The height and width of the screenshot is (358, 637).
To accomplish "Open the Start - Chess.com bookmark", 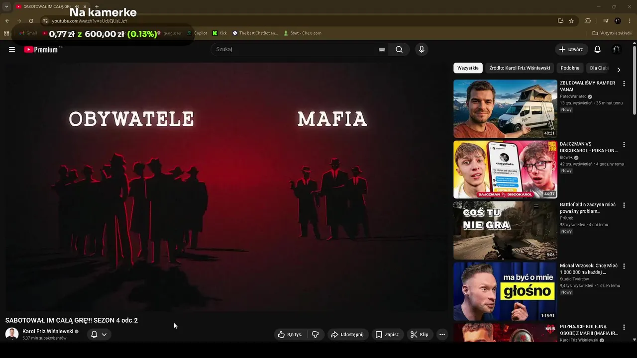I will click(303, 33).
